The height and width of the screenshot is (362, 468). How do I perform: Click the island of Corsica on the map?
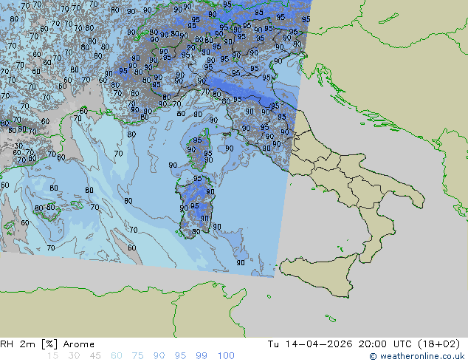tap(199, 148)
